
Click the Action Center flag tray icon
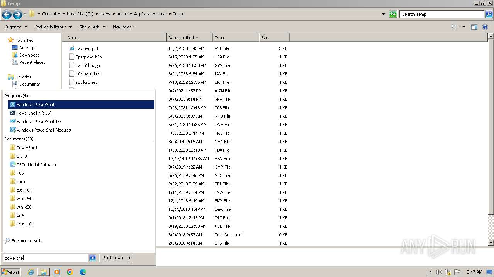pos(457,272)
